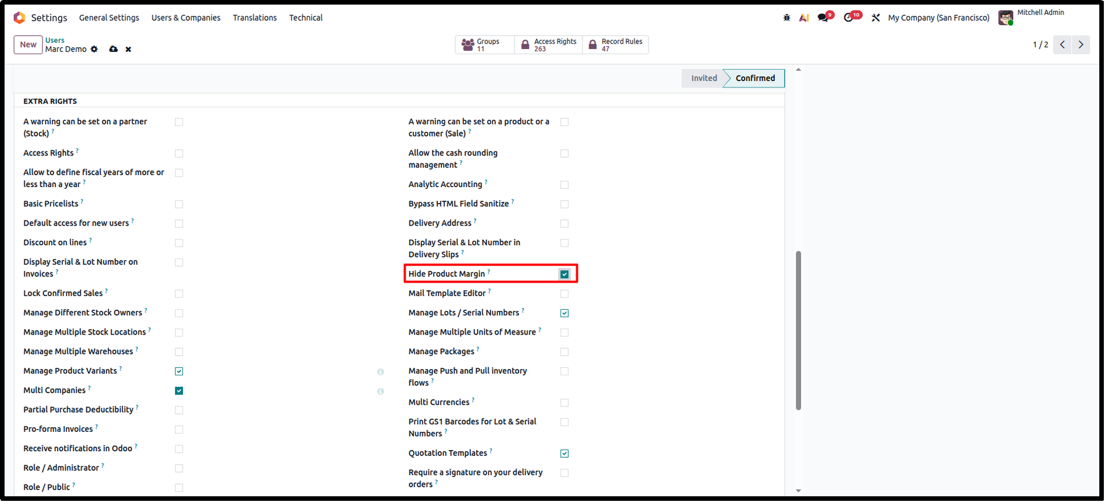Click the vertical scrollbar thumb
This screenshot has height=502, width=1105.
[798, 330]
